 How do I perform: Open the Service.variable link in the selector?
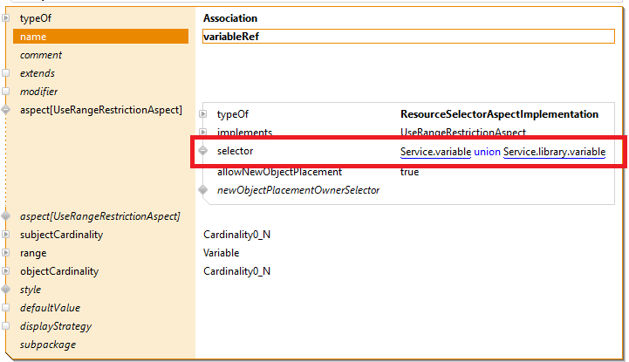[435, 153]
